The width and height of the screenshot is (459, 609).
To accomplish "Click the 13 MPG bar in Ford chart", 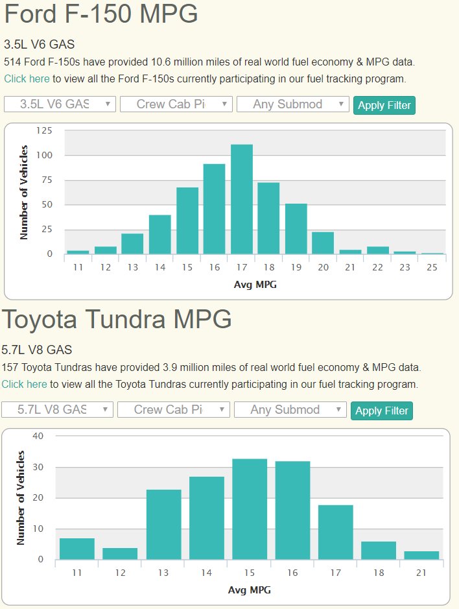I will coord(132,244).
